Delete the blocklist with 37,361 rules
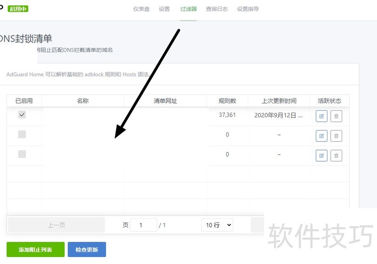The width and height of the screenshot is (377, 264). pyautogui.click(x=336, y=116)
